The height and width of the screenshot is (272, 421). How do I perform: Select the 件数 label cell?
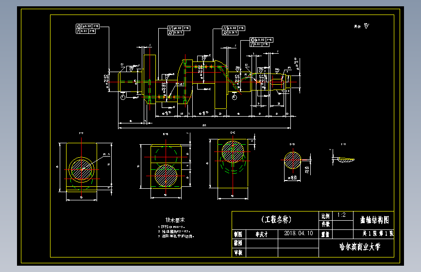325,224
